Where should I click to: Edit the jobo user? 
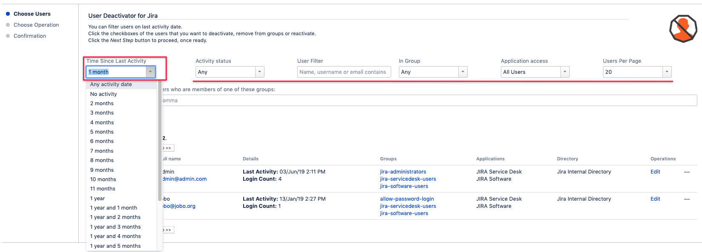click(655, 199)
